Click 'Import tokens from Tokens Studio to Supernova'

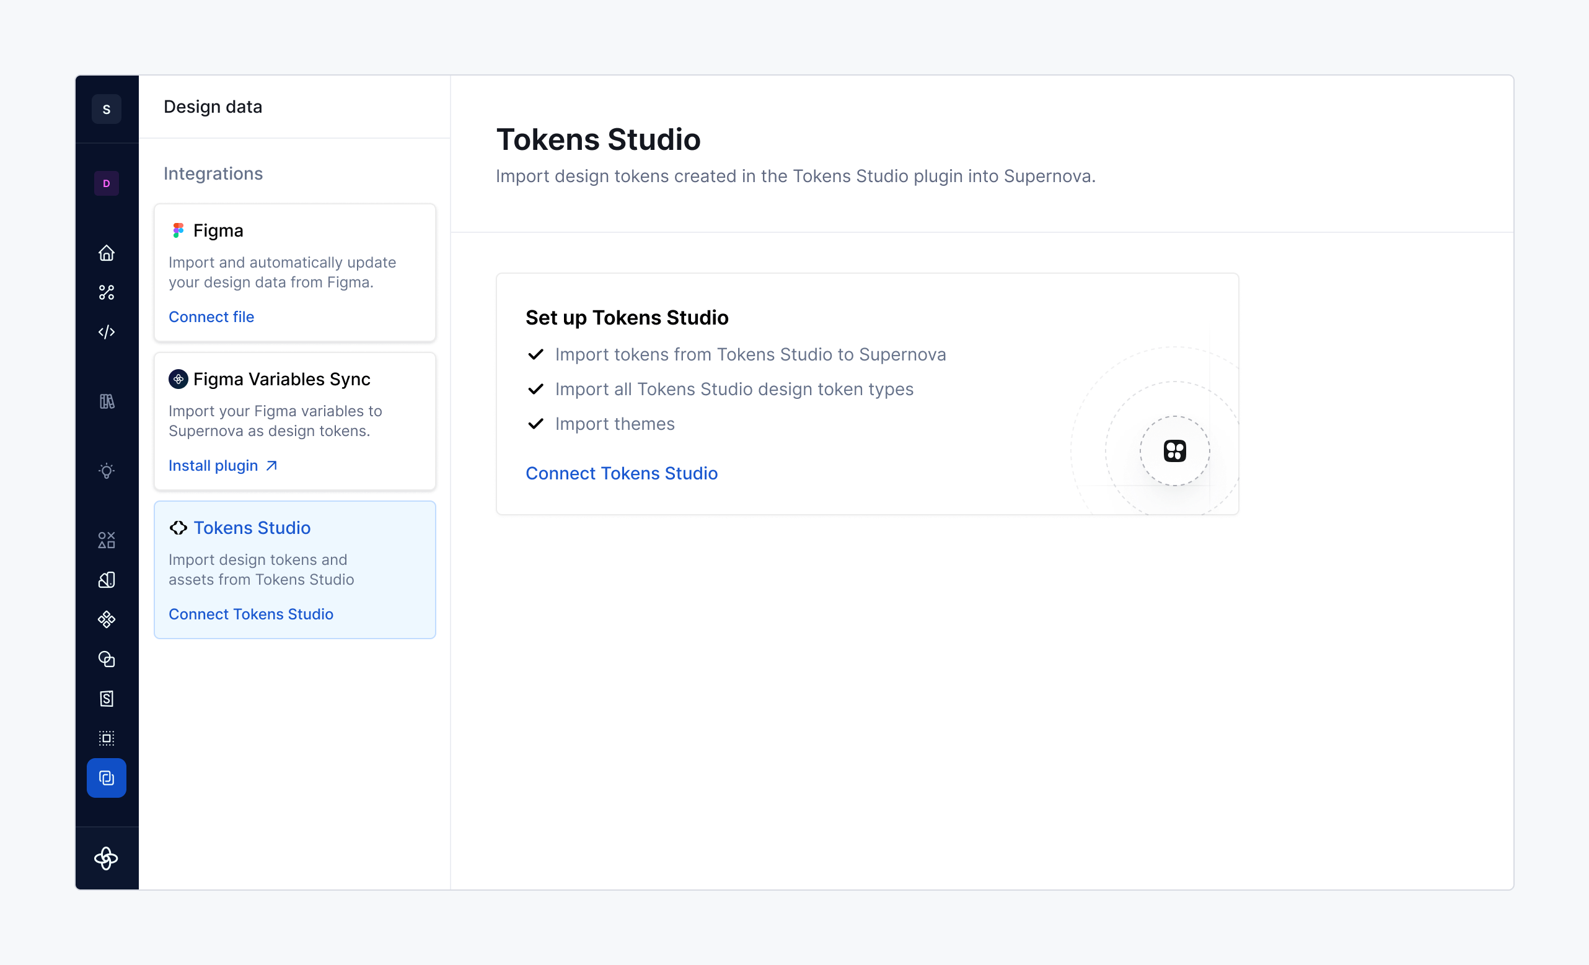750,354
